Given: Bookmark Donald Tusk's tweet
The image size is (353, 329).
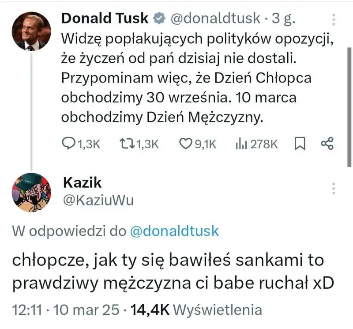Looking at the screenshot, I should click(300, 144).
